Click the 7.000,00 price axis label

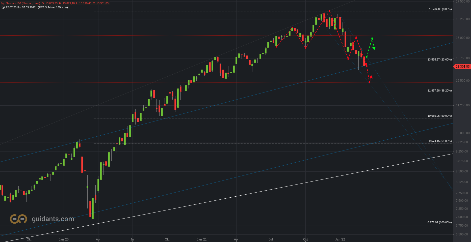tap(462, 217)
